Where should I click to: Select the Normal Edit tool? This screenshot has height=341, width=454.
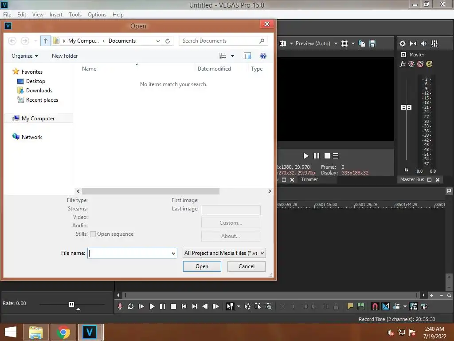pyautogui.click(x=230, y=306)
